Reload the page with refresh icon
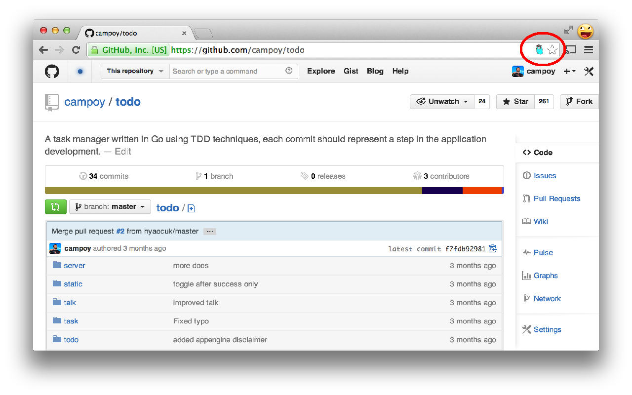Screen dimensions: 632x395 (x=76, y=50)
